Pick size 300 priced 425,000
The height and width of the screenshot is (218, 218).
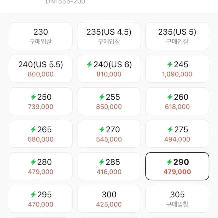pos(109,199)
